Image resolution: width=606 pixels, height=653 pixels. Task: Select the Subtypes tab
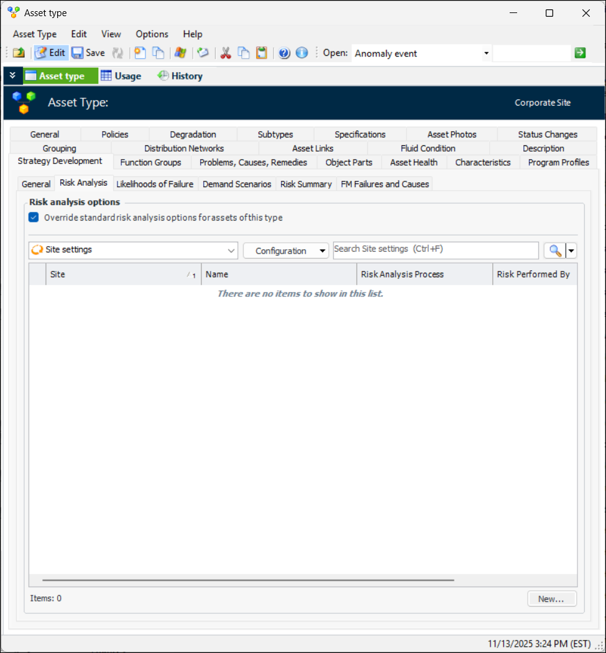coord(275,135)
